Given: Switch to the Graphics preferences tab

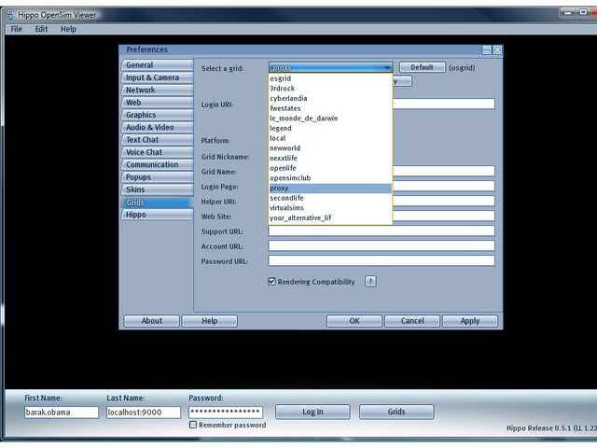Looking at the screenshot, I should (141, 115).
